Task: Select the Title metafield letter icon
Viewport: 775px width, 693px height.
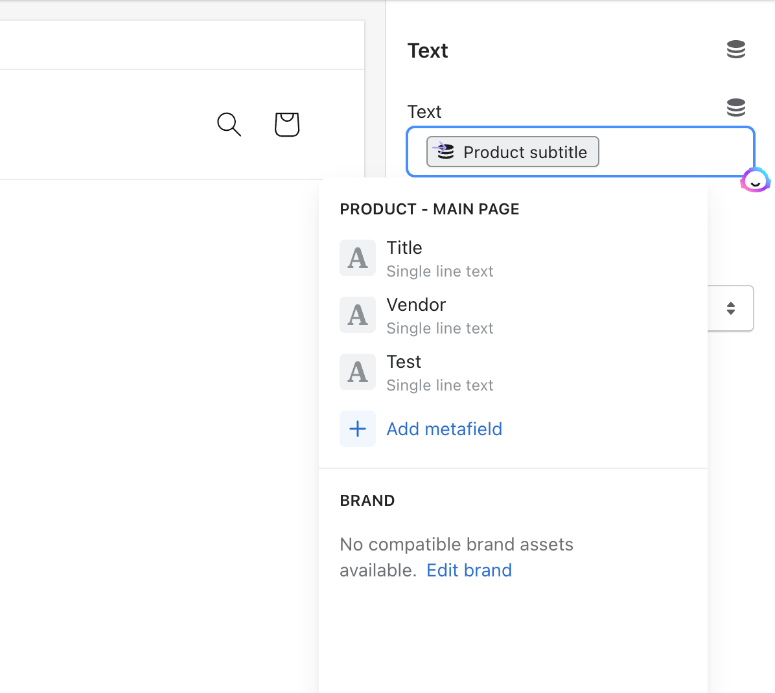Action: click(357, 257)
